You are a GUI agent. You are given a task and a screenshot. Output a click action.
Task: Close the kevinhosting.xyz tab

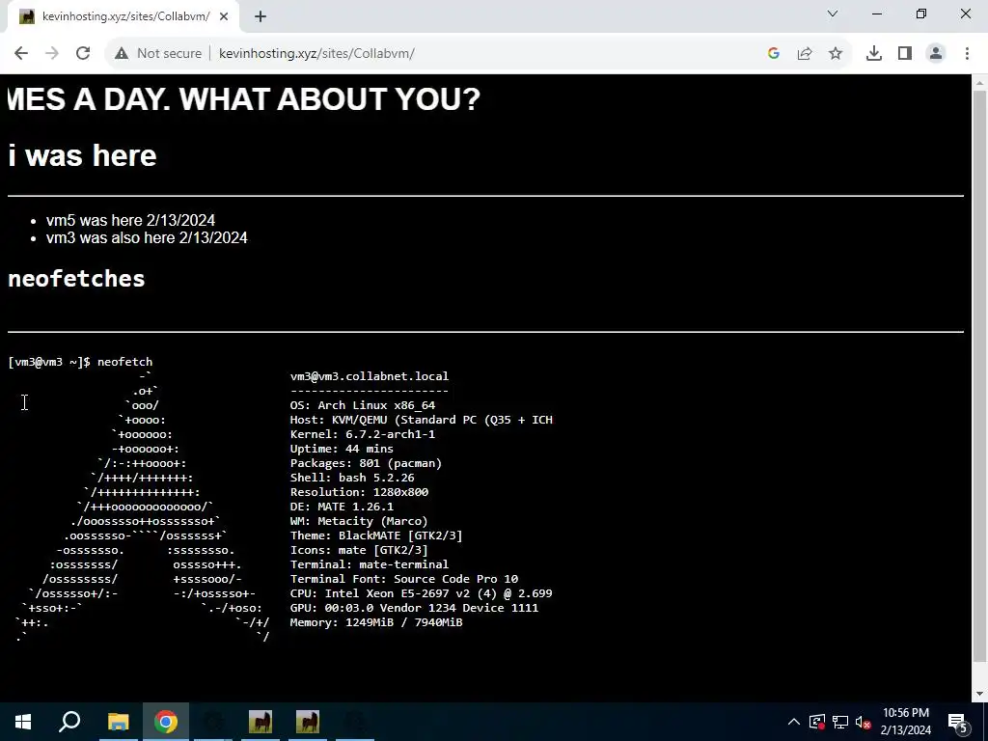click(224, 17)
